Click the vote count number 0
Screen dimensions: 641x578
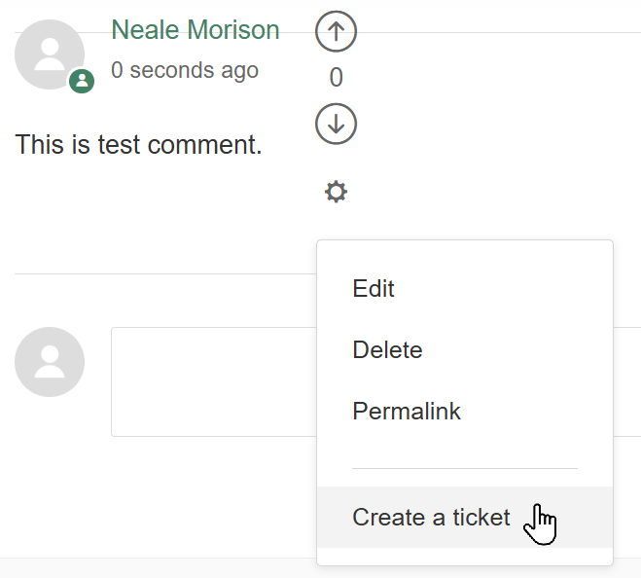click(336, 77)
